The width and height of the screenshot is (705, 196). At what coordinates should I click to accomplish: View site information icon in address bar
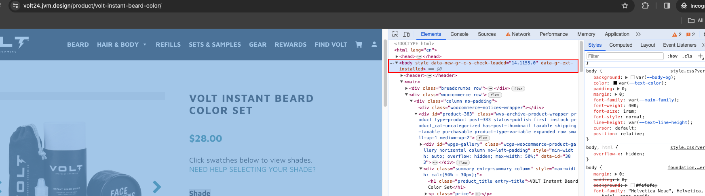[x=15, y=6]
